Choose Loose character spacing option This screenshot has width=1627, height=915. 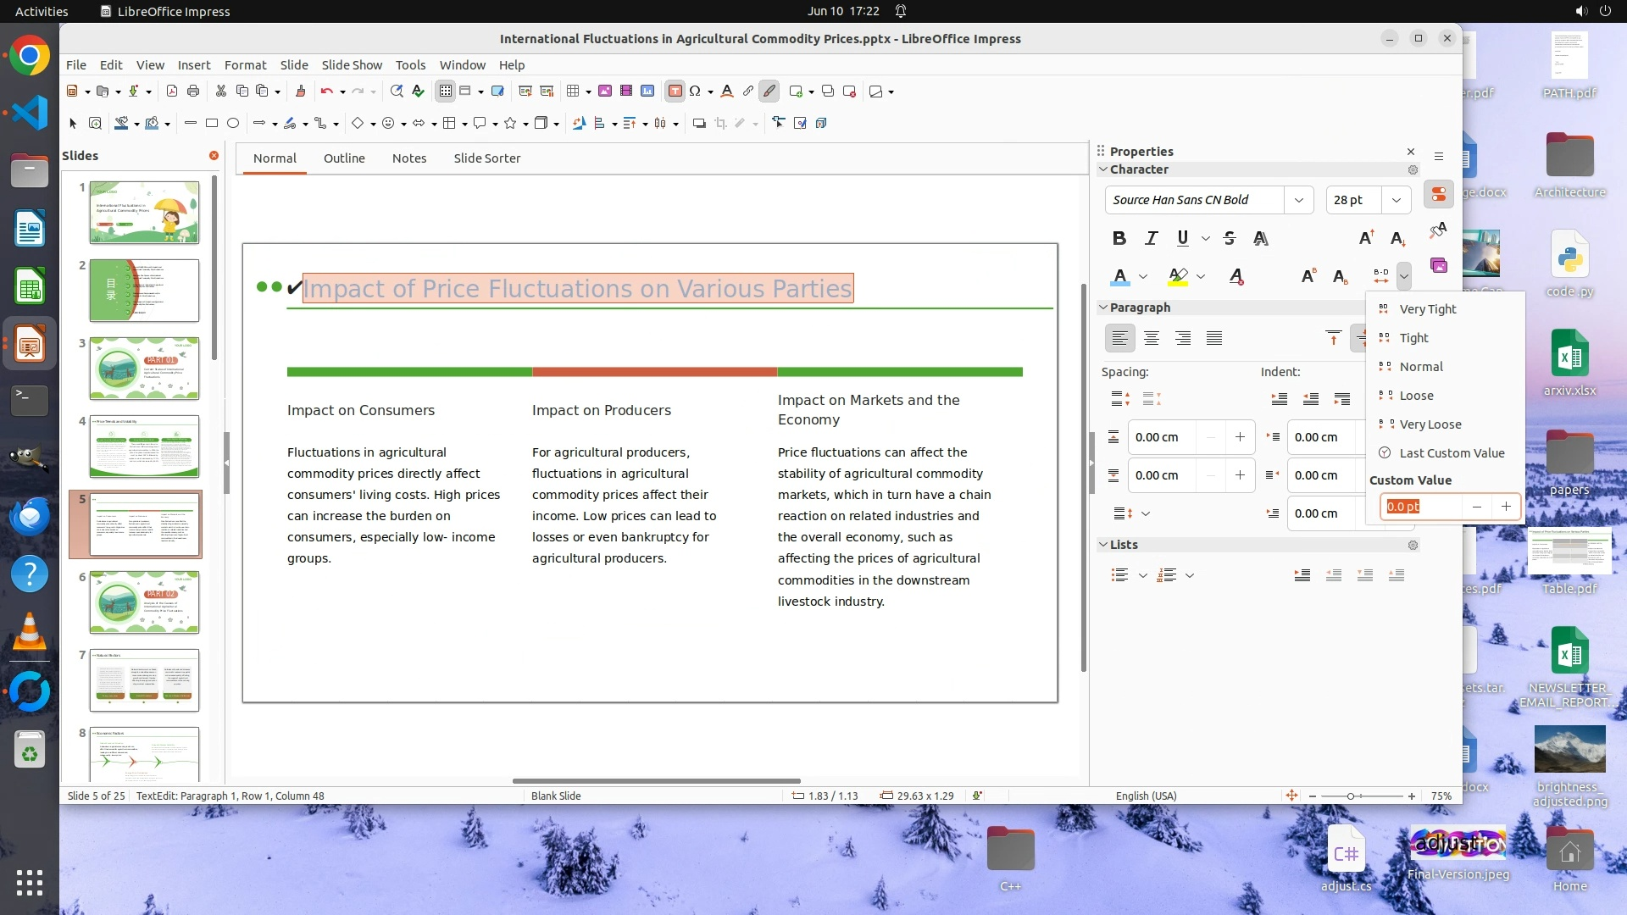click(x=1416, y=396)
